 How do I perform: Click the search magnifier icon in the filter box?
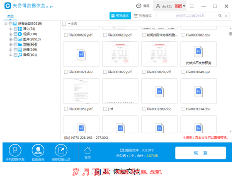click(x=220, y=16)
